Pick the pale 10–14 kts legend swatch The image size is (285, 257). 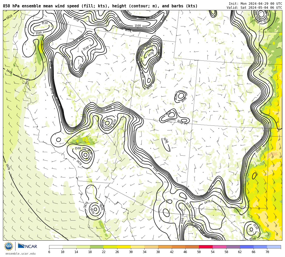(x=69, y=247)
